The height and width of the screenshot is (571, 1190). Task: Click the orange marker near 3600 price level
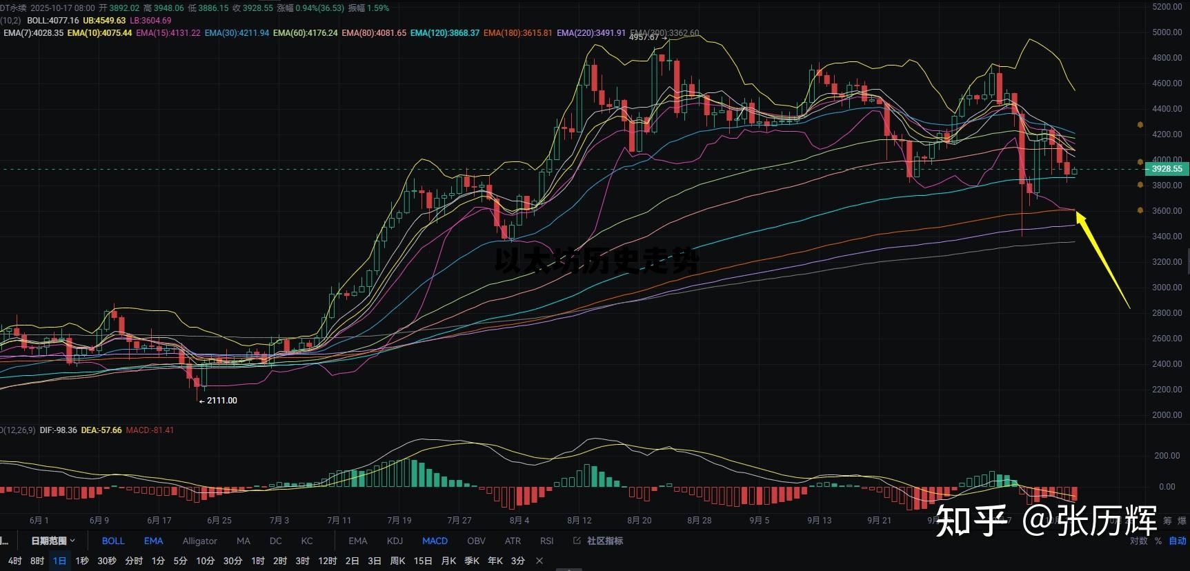click(x=1140, y=210)
